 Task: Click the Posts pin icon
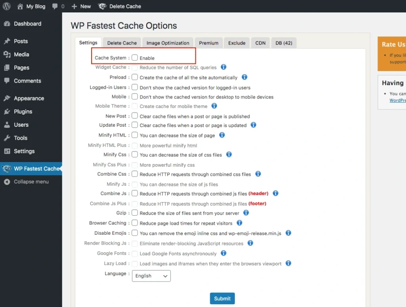tap(7, 41)
